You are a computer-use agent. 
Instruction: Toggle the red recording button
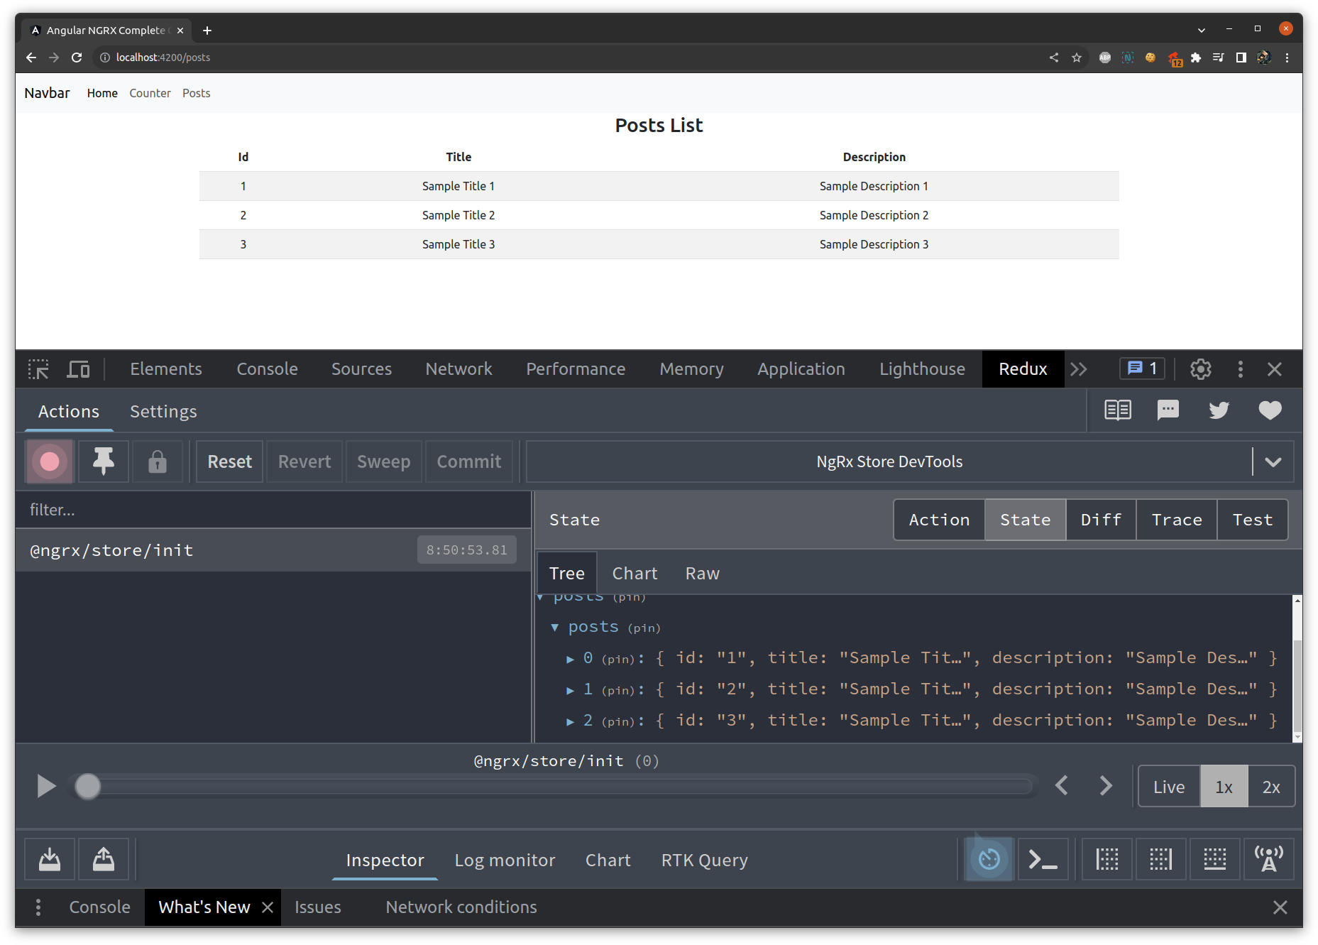point(49,461)
